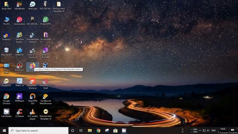Select the MiniTool Partition desktop icon
This screenshot has height=134, width=238.
pyautogui.click(x=19, y=38)
